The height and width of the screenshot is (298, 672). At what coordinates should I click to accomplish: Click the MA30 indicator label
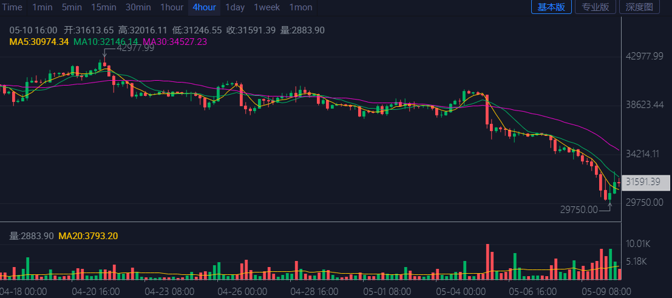[175, 42]
